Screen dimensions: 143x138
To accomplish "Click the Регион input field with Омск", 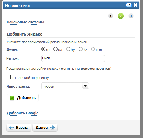I will click(x=73, y=58).
